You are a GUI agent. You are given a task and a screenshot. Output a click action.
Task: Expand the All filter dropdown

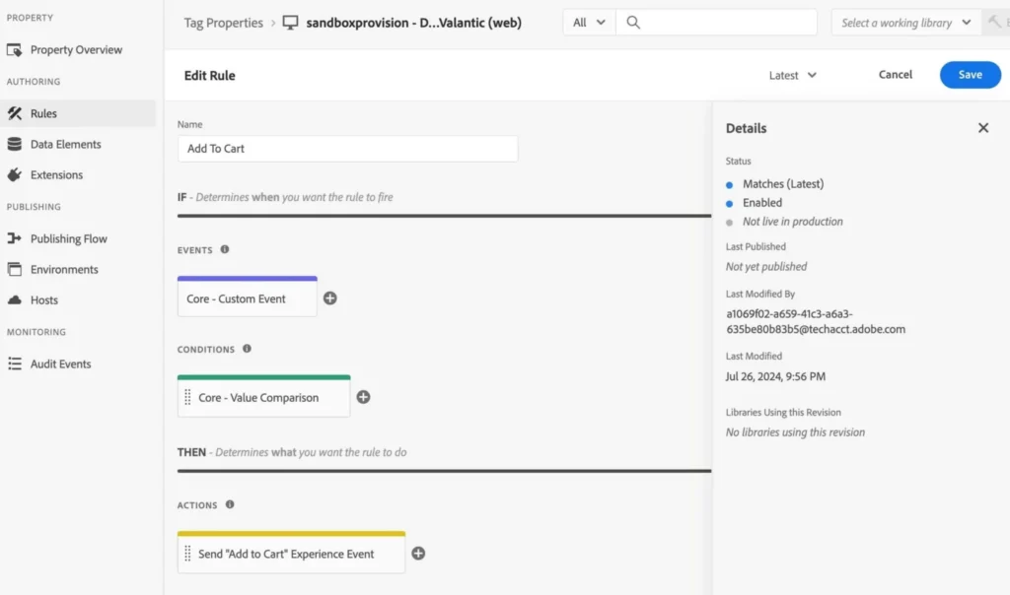(589, 23)
